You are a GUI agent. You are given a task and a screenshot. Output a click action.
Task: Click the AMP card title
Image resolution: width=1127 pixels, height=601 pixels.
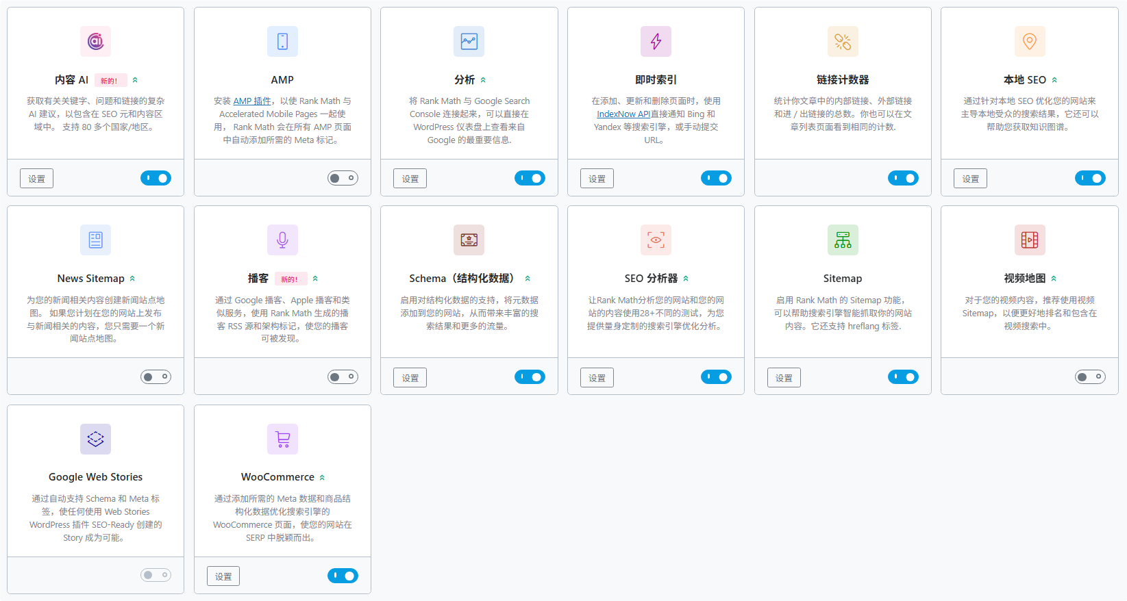pyautogui.click(x=282, y=80)
